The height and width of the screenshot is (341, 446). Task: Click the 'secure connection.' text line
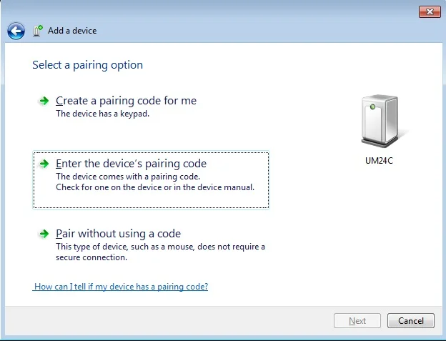point(91,257)
